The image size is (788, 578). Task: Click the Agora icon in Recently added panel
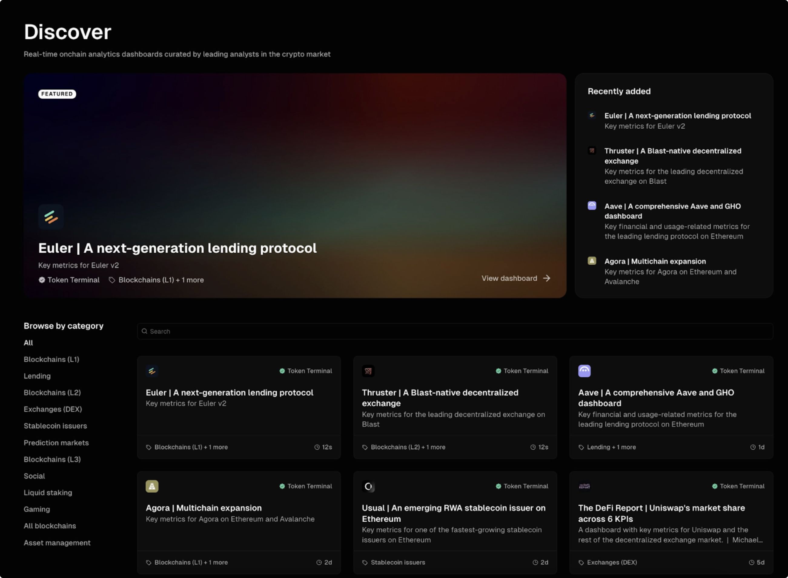click(592, 261)
